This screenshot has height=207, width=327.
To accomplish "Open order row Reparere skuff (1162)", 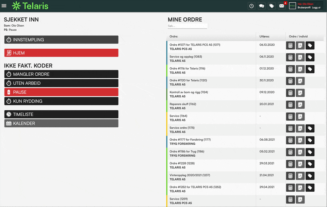I will click(245, 106).
